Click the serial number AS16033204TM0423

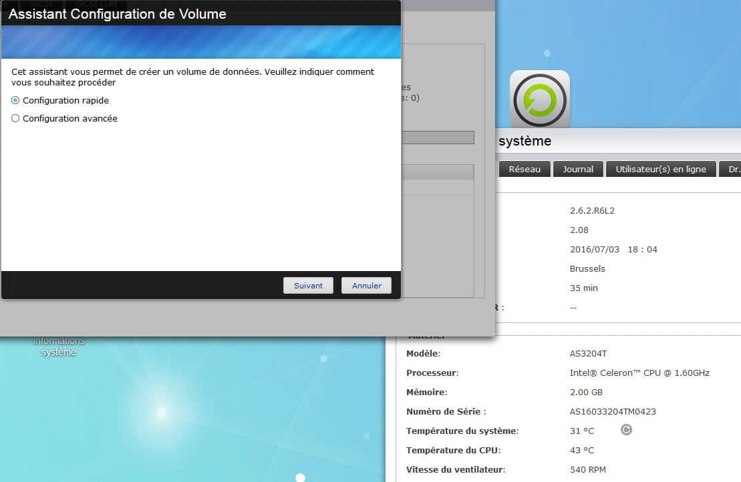click(x=613, y=412)
